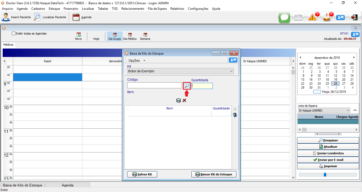Open the birthday cake notifications icon
Viewport: 362px width, 192px height.
326,18
